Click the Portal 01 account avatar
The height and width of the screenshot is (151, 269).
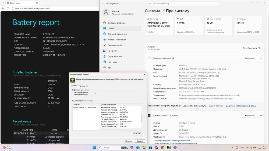106,12
